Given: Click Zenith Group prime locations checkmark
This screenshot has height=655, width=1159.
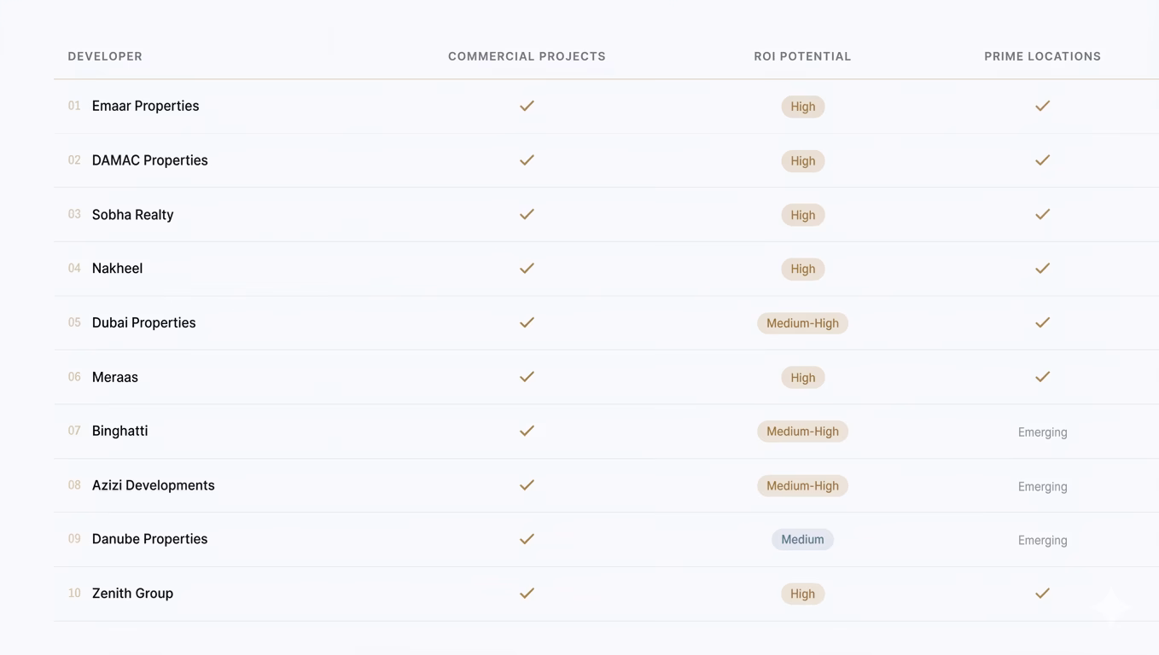Looking at the screenshot, I should tap(1042, 593).
